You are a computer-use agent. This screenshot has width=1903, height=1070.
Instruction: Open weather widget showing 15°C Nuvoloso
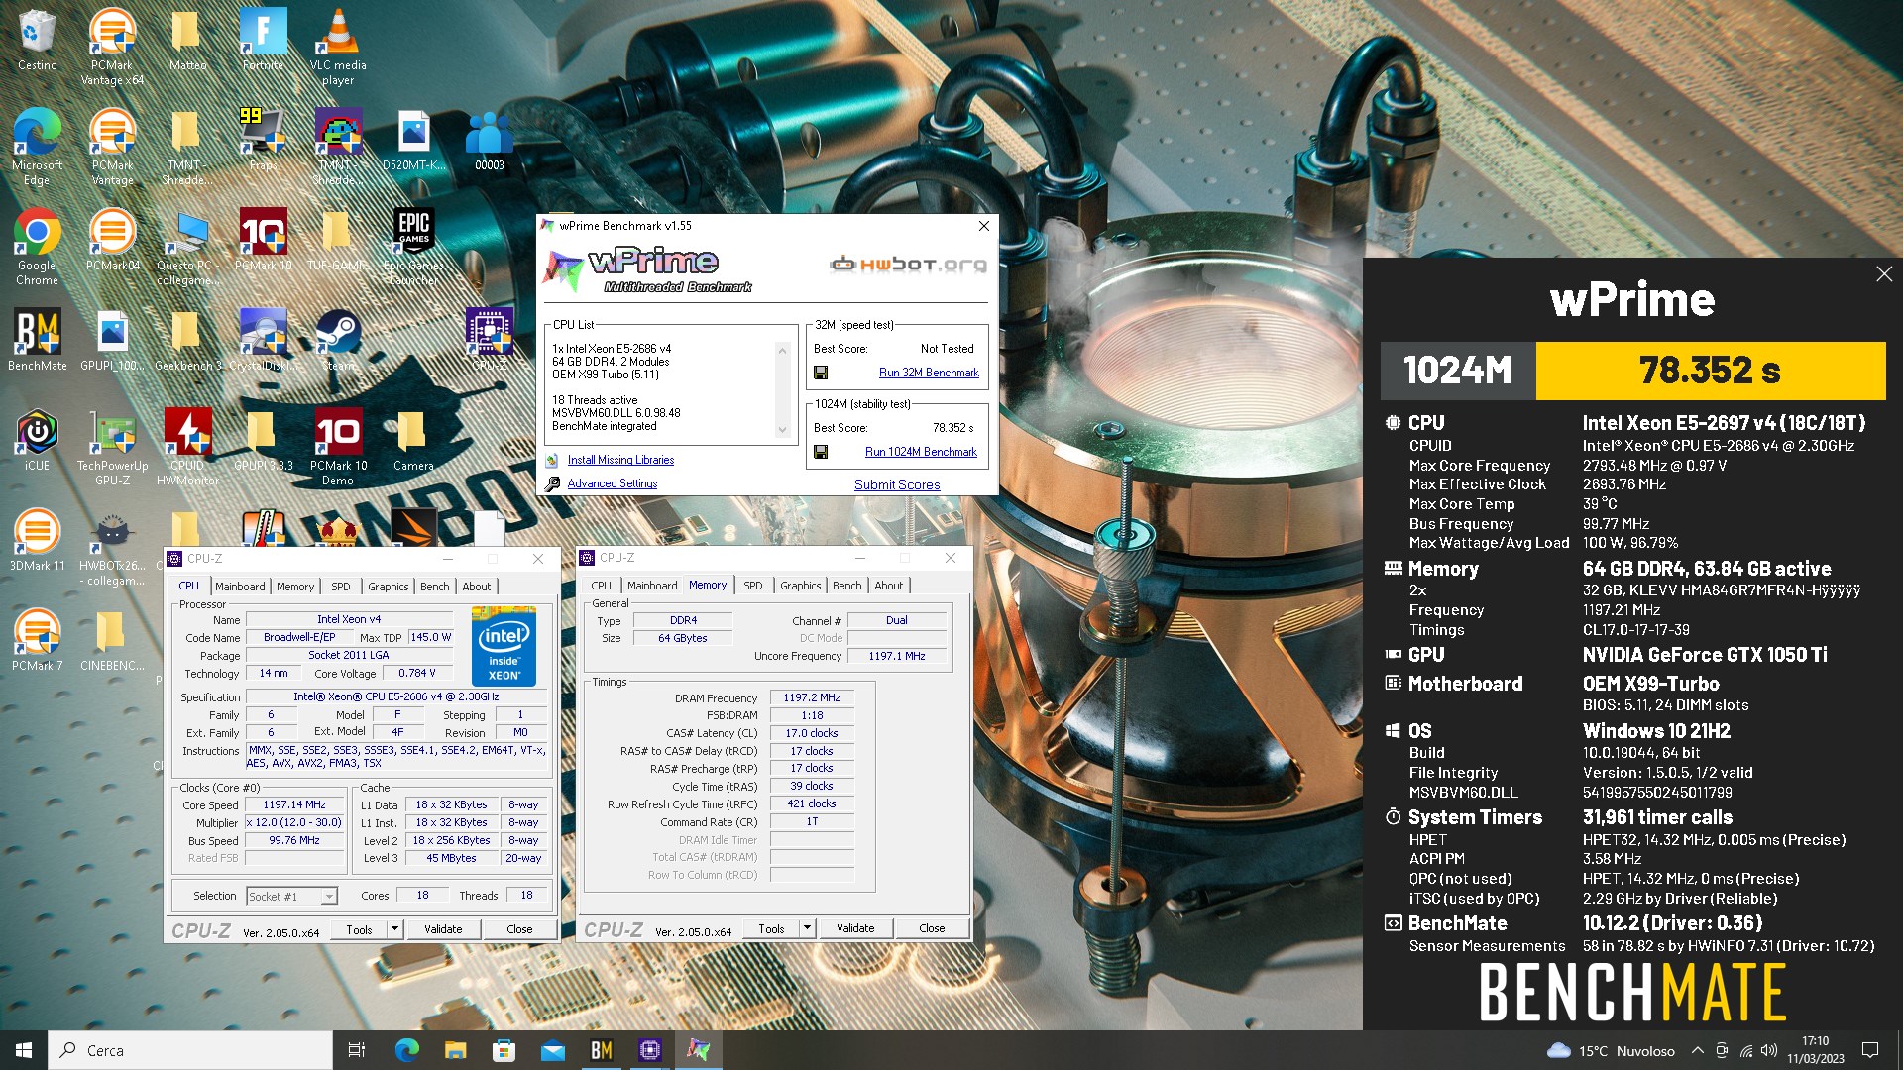click(x=1611, y=1050)
